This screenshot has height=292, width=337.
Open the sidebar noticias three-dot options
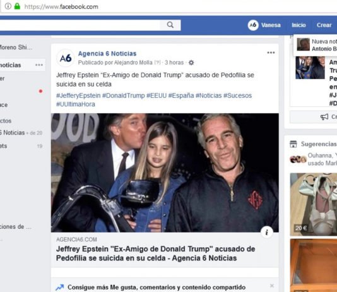pyautogui.click(x=39, y=65)
